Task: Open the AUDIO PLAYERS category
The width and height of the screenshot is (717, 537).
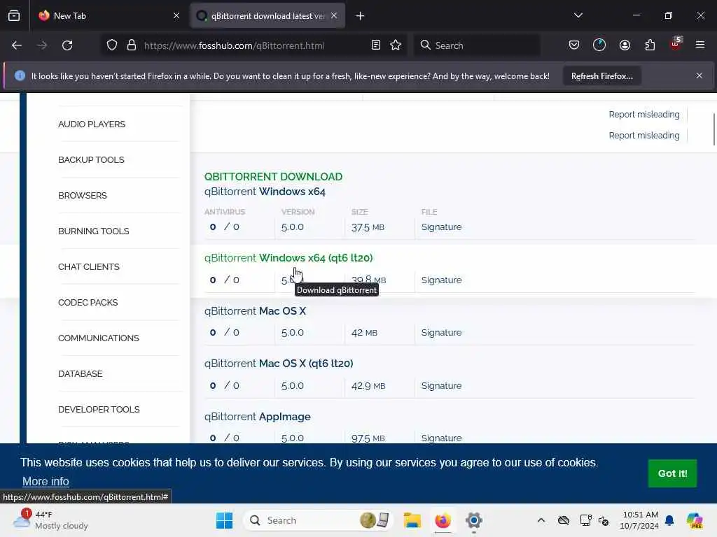Action: 92,124
